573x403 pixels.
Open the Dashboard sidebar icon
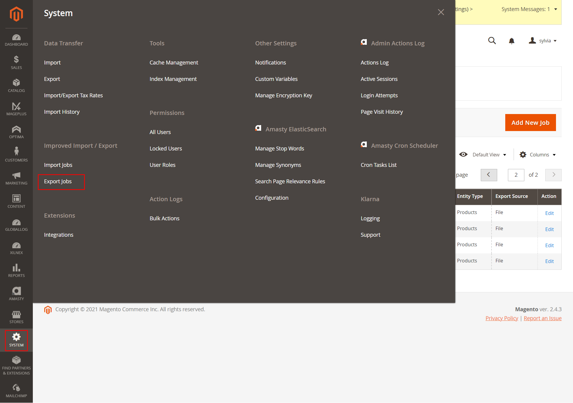16,40
